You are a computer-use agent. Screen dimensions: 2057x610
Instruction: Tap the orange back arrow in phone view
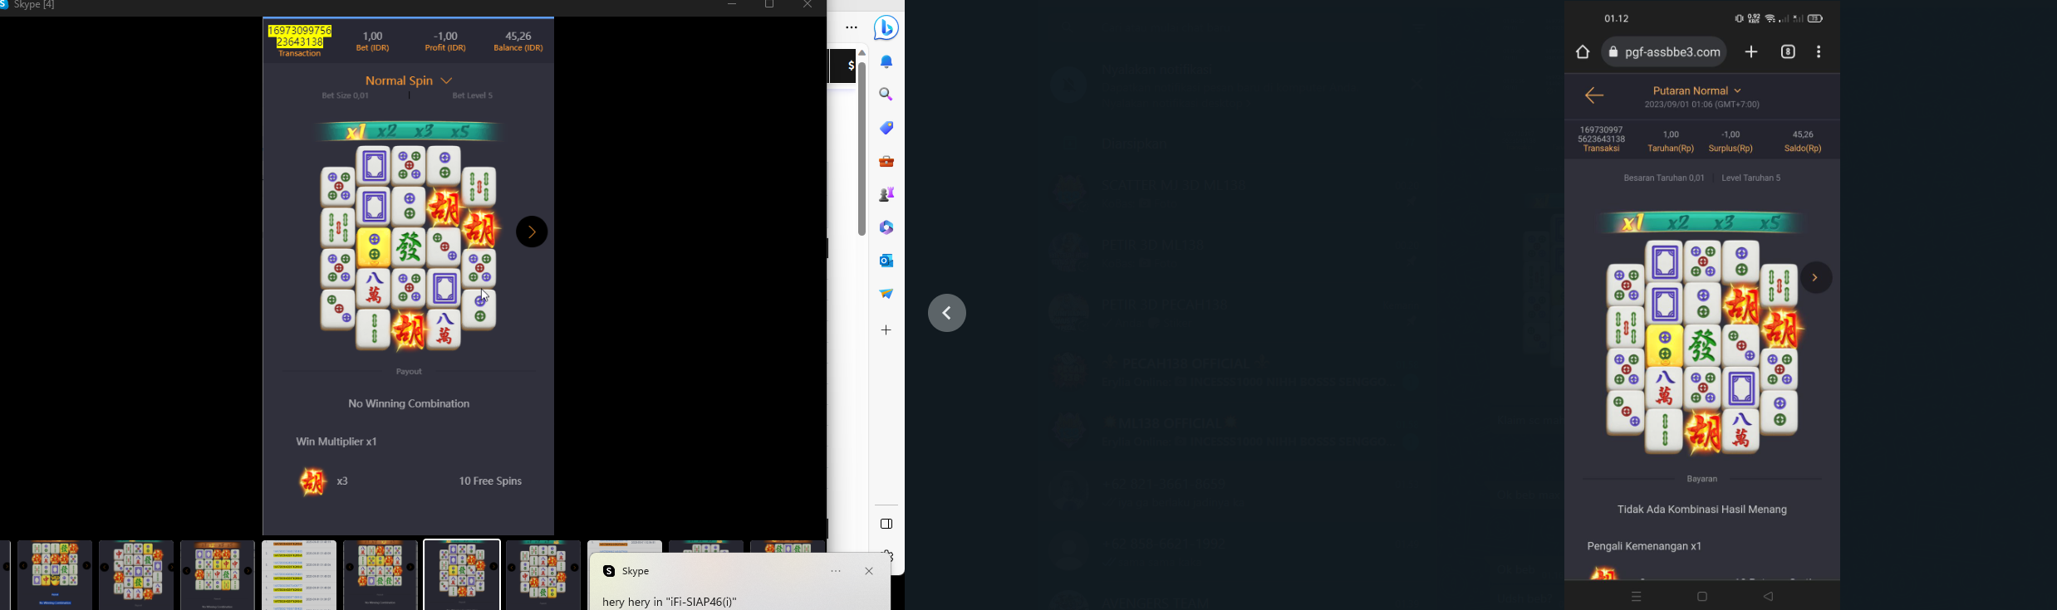pyautogui.click(x=1593, y=96)
